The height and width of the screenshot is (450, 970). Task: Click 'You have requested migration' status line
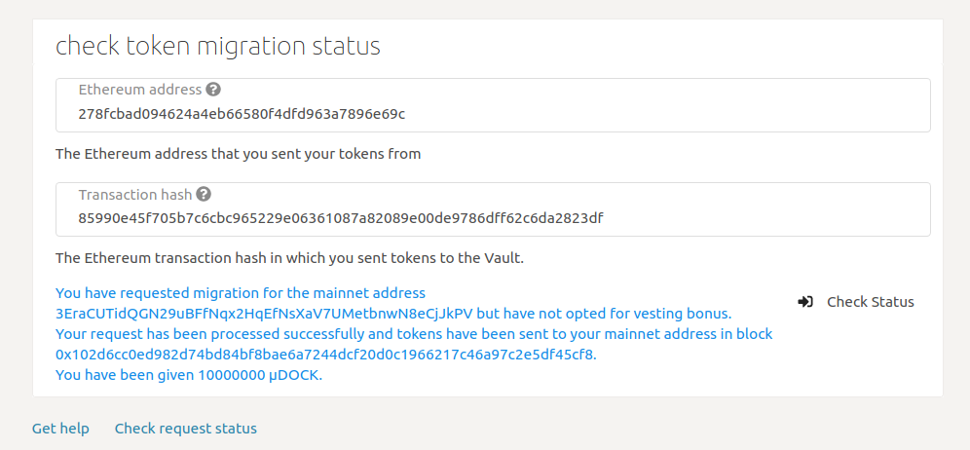(241, 293)
